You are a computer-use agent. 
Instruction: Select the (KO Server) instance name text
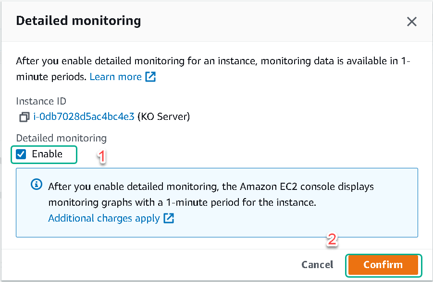tap(163, 117)
